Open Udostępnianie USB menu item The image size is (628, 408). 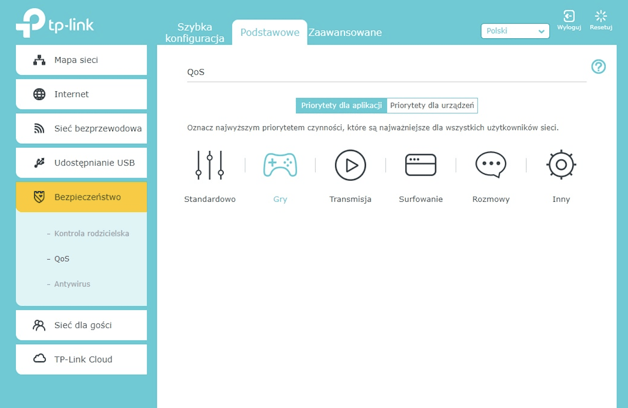[81, 163]
